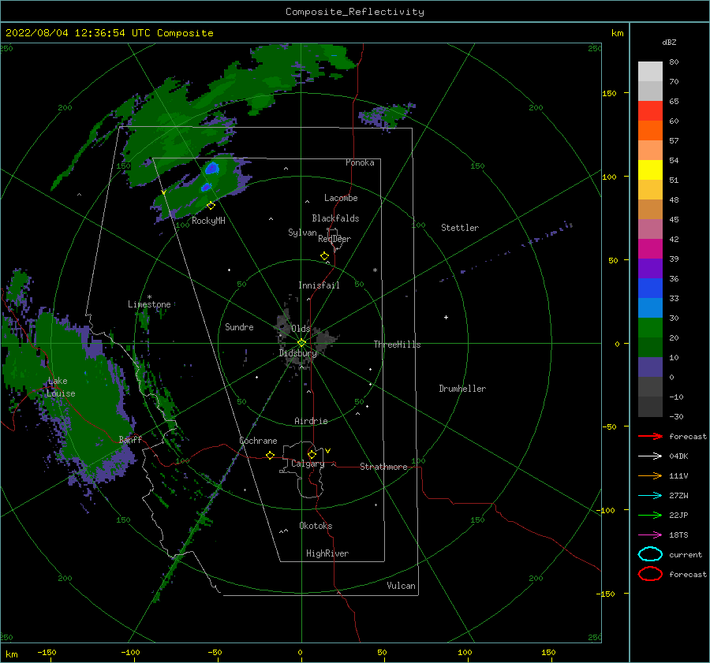Click the dBZ legend heading
The width and height of the screenshot is (710, 663).
pyautogui.click(x=669, y=43)
